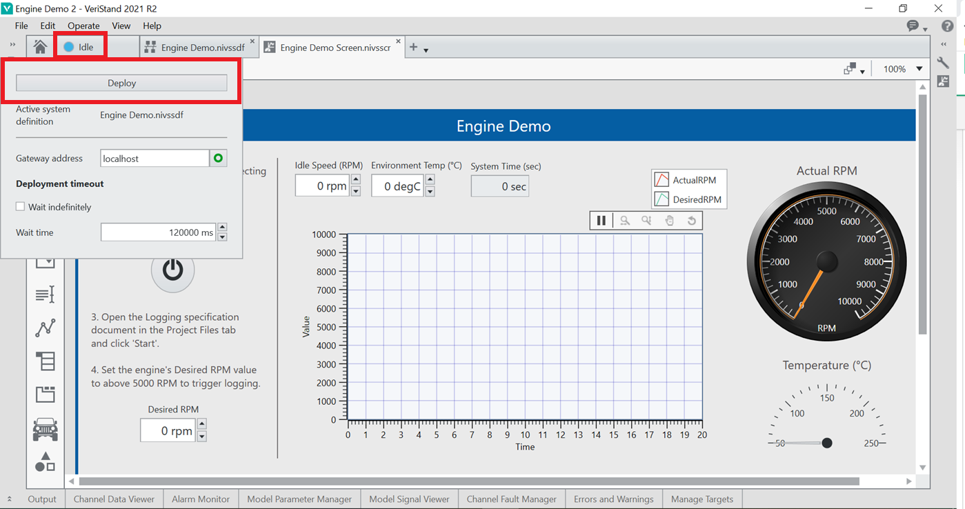Increment Desired RPM value
This screenshot has height=509, width=965.
(x=202, y=425)
